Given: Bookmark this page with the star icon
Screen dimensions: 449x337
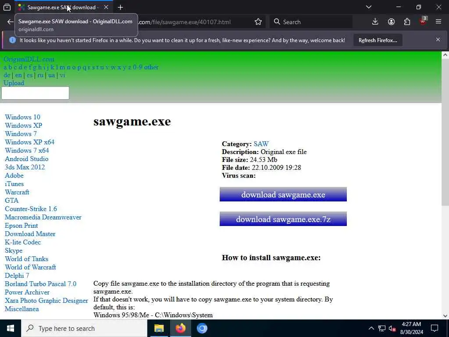Looking at the screenshot, I should (258, 22).
